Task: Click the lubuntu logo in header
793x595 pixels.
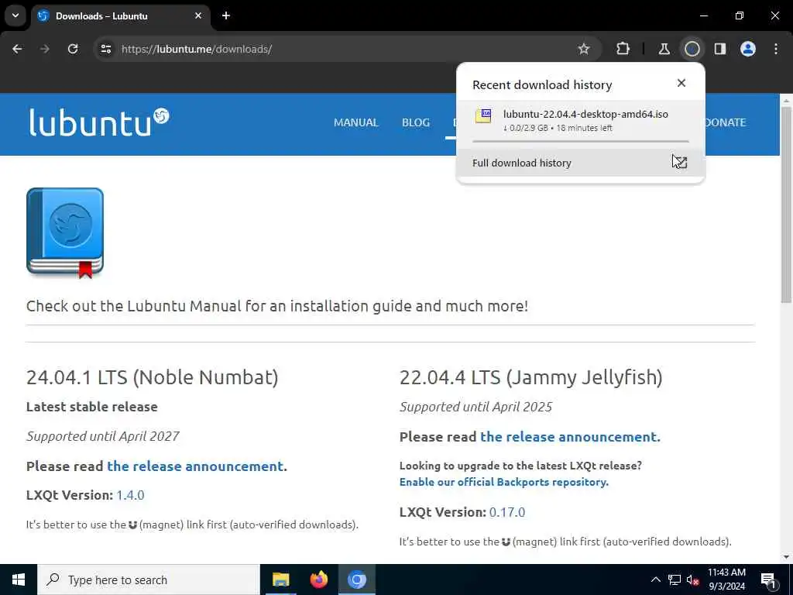Action: [99, 122]
